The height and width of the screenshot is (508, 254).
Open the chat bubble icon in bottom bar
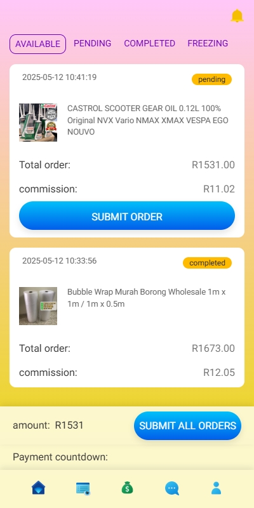click(x=171, y=488)
